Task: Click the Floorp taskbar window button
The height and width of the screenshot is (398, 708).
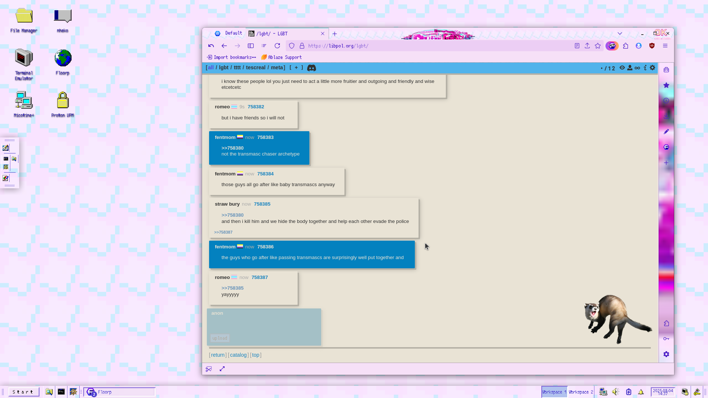Action: (119, 392)
